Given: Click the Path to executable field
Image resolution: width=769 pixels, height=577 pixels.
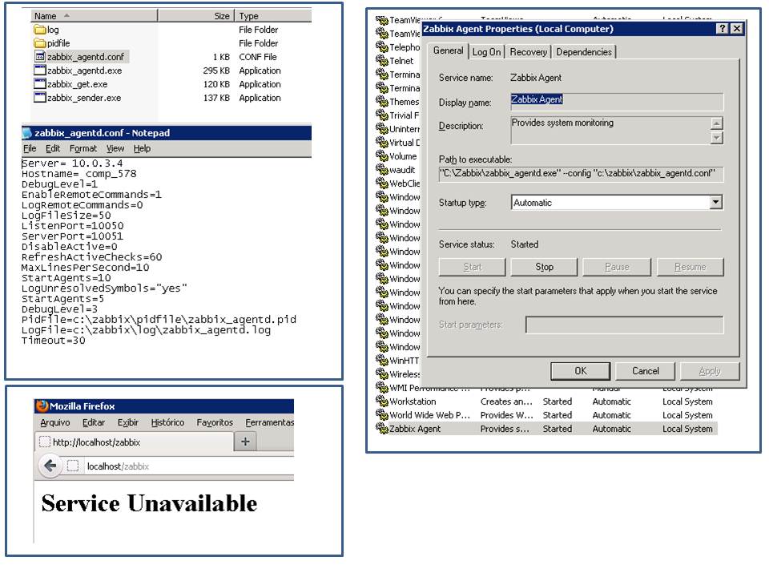Looking at the screenshot, I should click(x=581, y=174).
